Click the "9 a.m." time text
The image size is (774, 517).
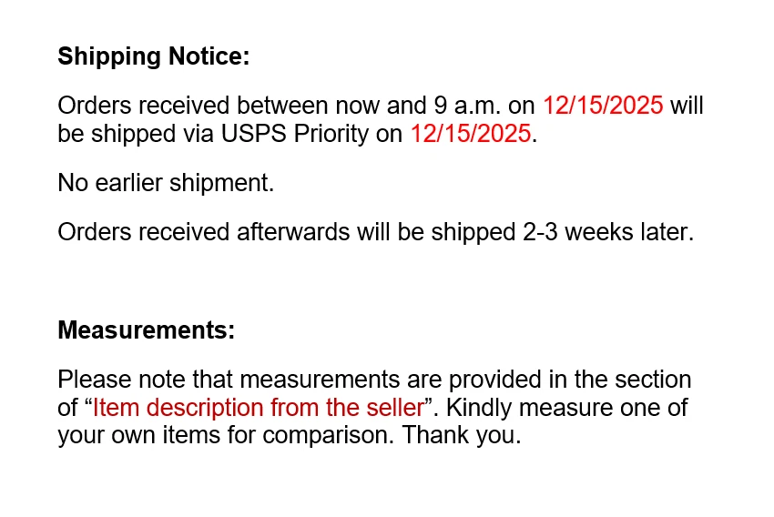[462, 106]
